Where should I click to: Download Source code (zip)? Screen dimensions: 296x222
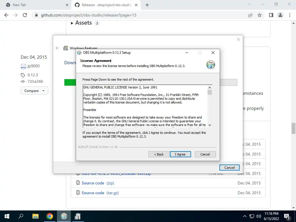pos(98,183)
